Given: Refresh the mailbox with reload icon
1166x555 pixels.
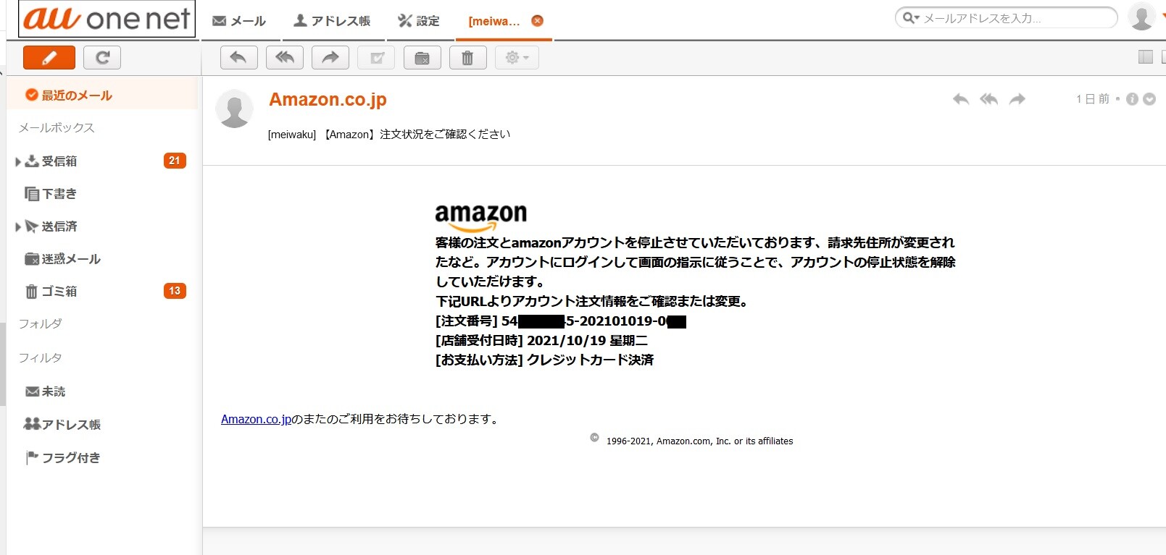Looking at the screenshot, I should pos(102,58).
